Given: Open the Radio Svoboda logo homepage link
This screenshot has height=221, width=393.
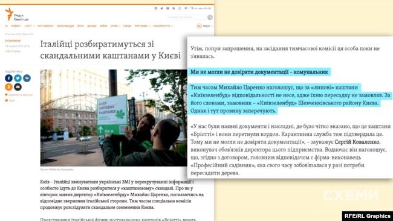Looking at the screenshot, I should [16, 14].
